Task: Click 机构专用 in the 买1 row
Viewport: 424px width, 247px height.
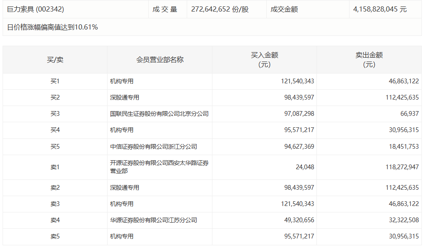Action: pyautogui.click(x=121, y=81)
